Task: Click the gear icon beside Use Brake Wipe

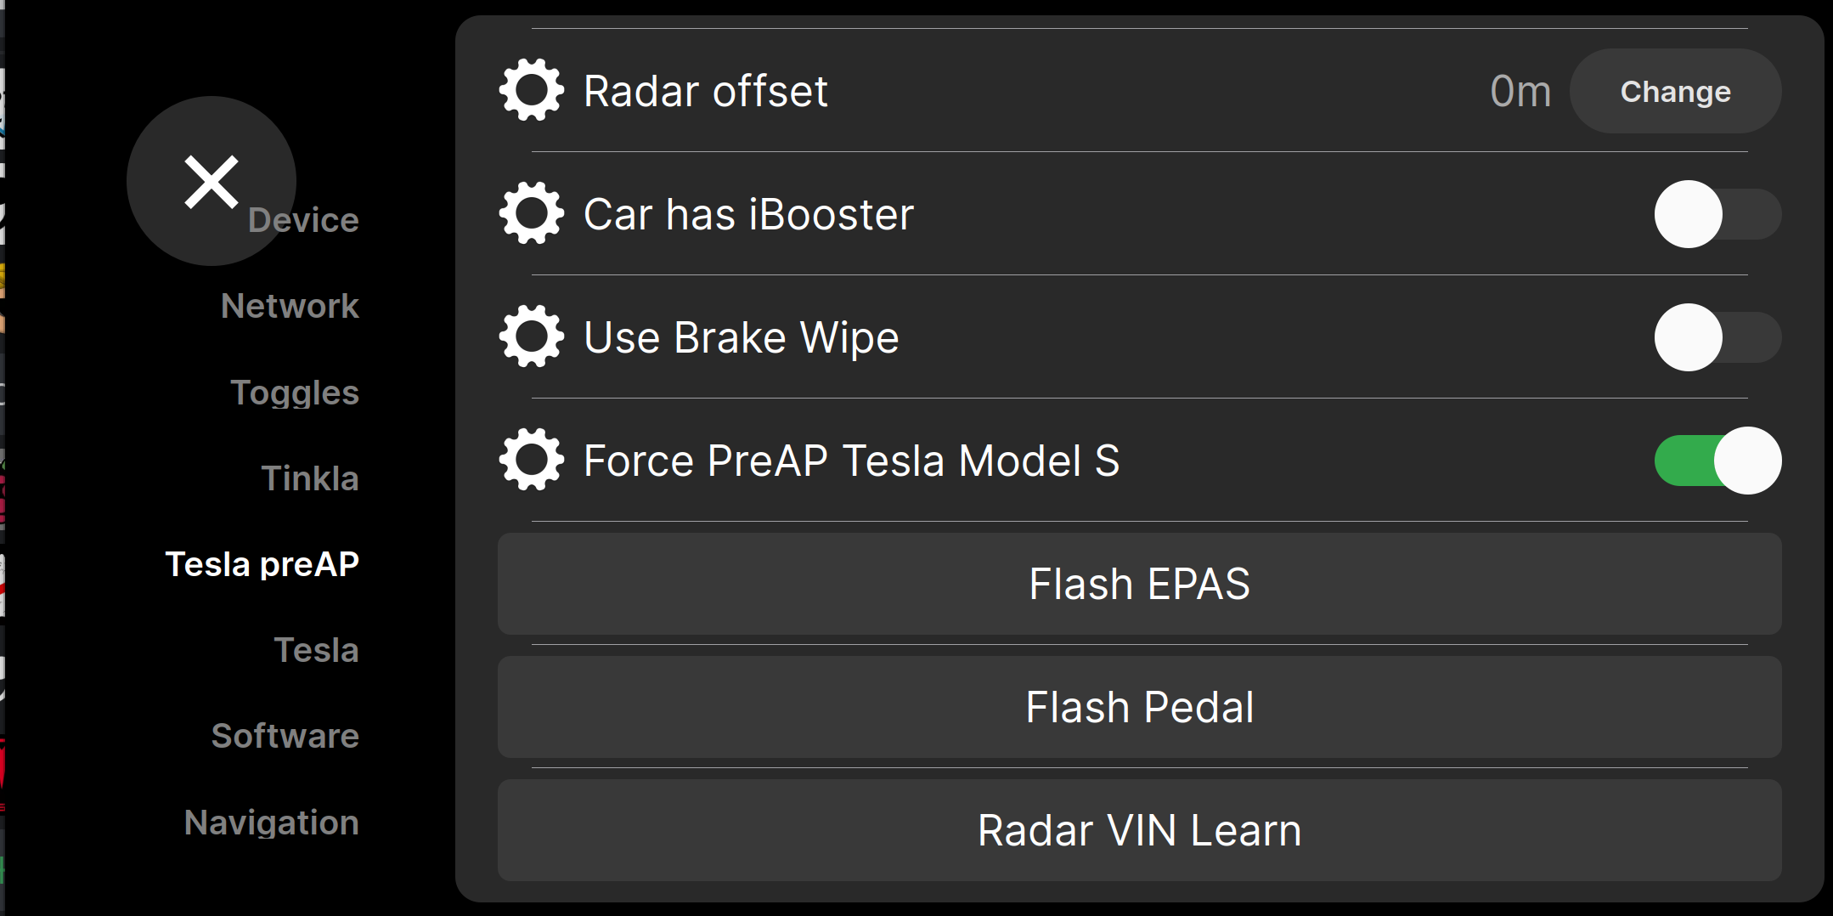Action: click(x=532, y=336)
